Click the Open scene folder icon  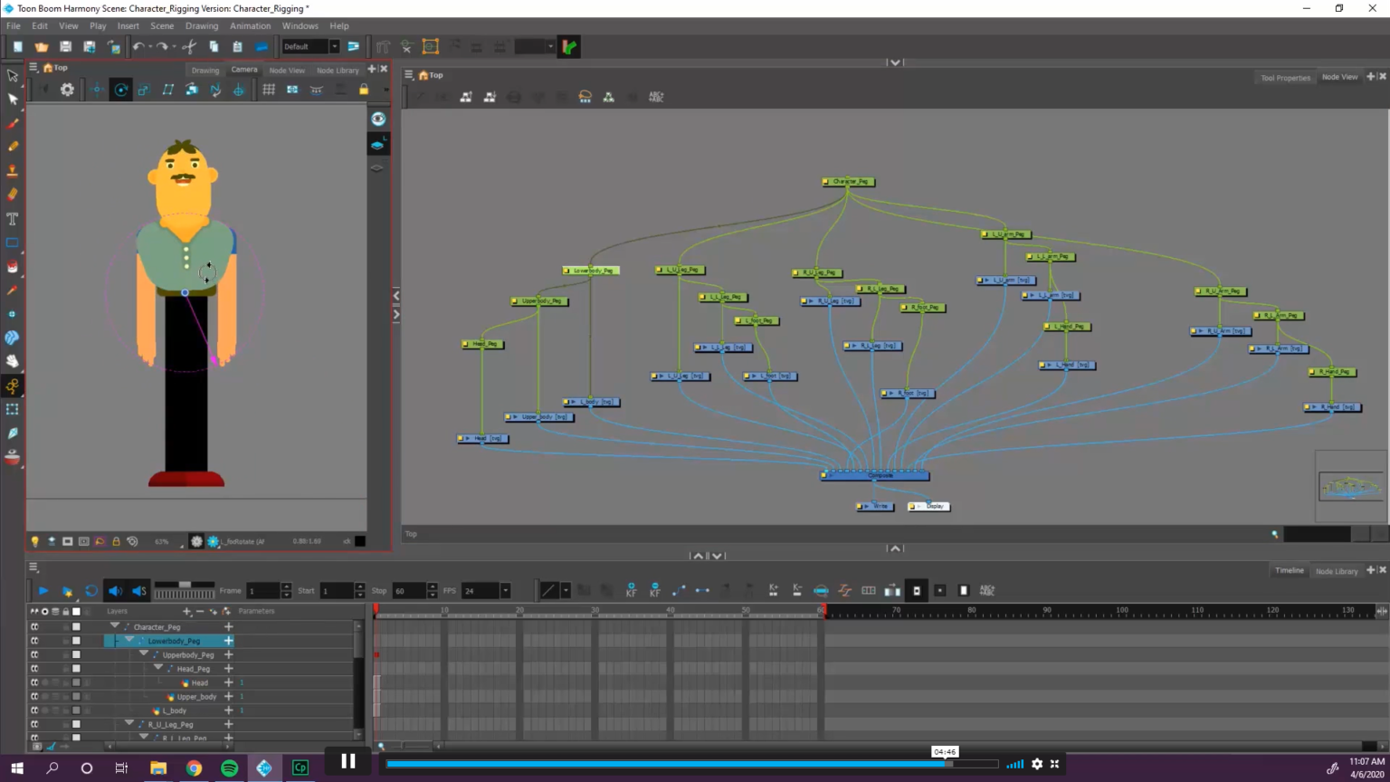click(x=41, y=47)
